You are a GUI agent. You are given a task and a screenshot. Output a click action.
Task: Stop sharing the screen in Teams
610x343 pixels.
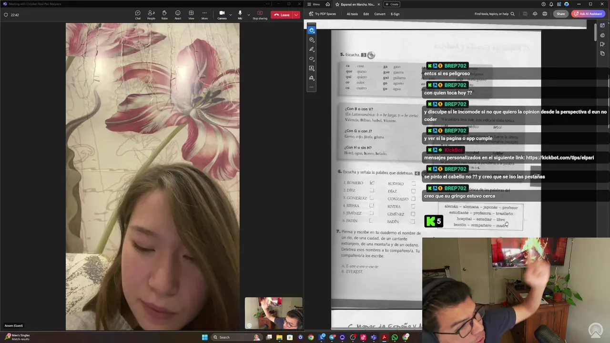(260, 15)
